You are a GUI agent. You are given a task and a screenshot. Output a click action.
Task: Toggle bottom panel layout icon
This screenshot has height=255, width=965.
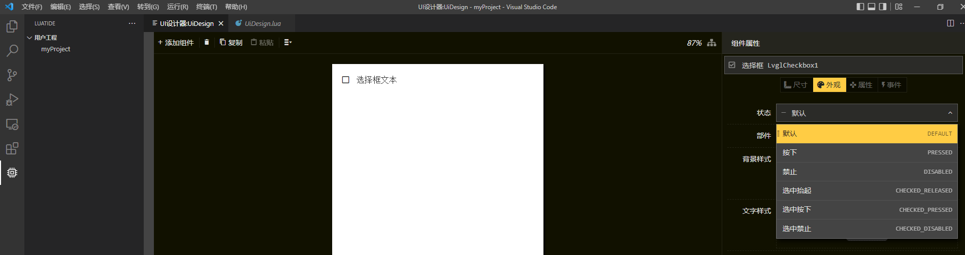click(872, 7)
